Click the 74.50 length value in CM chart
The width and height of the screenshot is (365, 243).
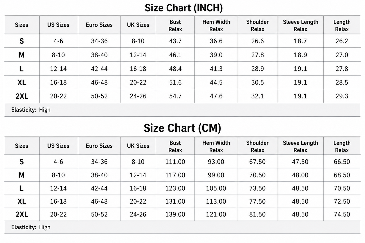[x=342, y=214]
